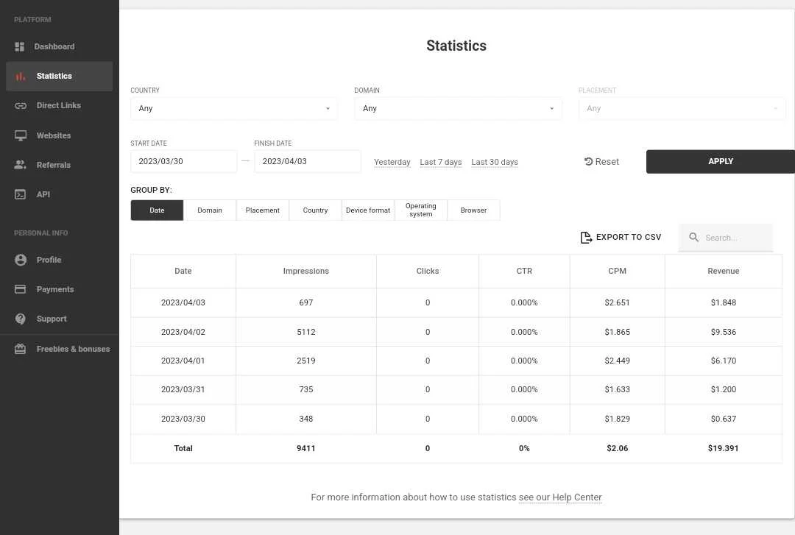This screenshot has height=535, width=795.
Task: Click the Domain dropdown arrow
Action: point(551,108)
